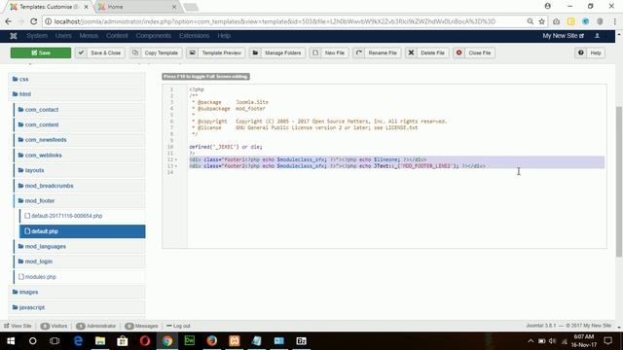Click the zoom magnifier icon in address bar
This screenshot has width=623, height=350.
(x=530, y=21)
